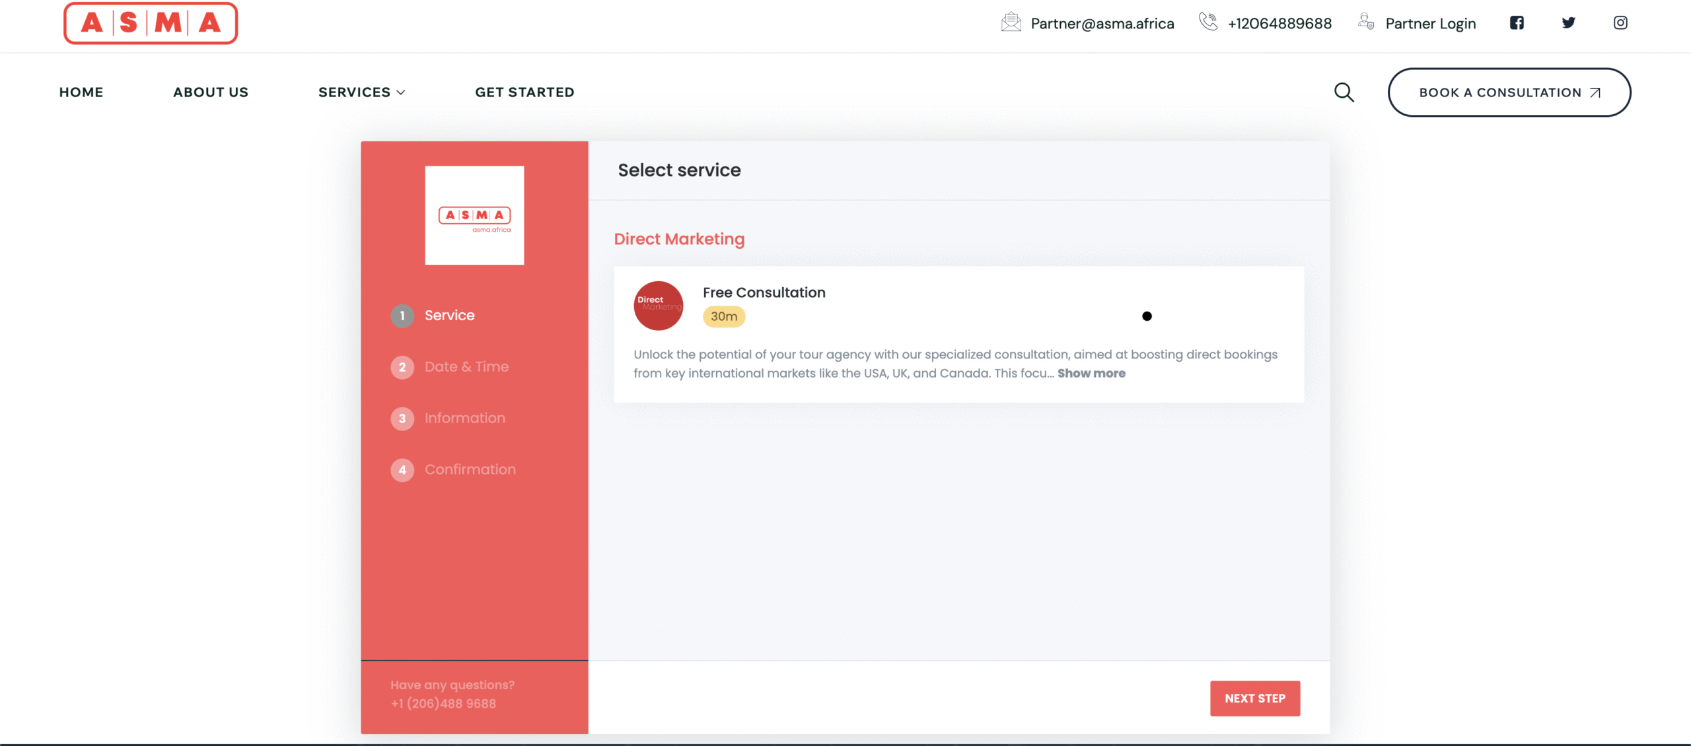Click the ASMA logo in header
Image resolution: width=1691 pixels, height=746 pixels.
(151, 23)
